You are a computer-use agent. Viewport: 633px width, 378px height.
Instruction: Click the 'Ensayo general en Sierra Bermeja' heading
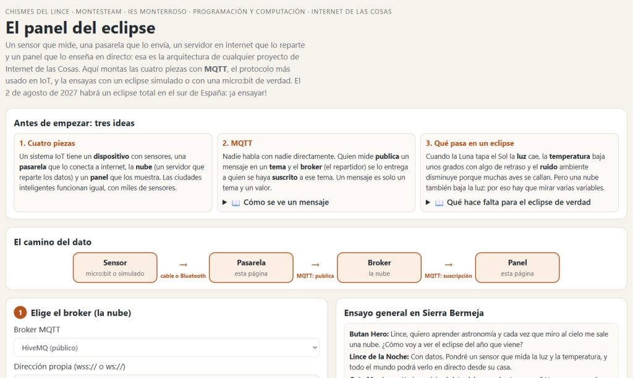point(414,313)
